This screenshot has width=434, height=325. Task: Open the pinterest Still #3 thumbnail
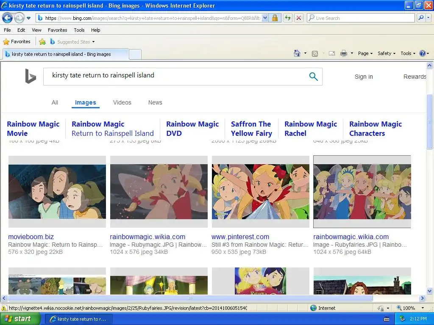[x=261, y=192]
